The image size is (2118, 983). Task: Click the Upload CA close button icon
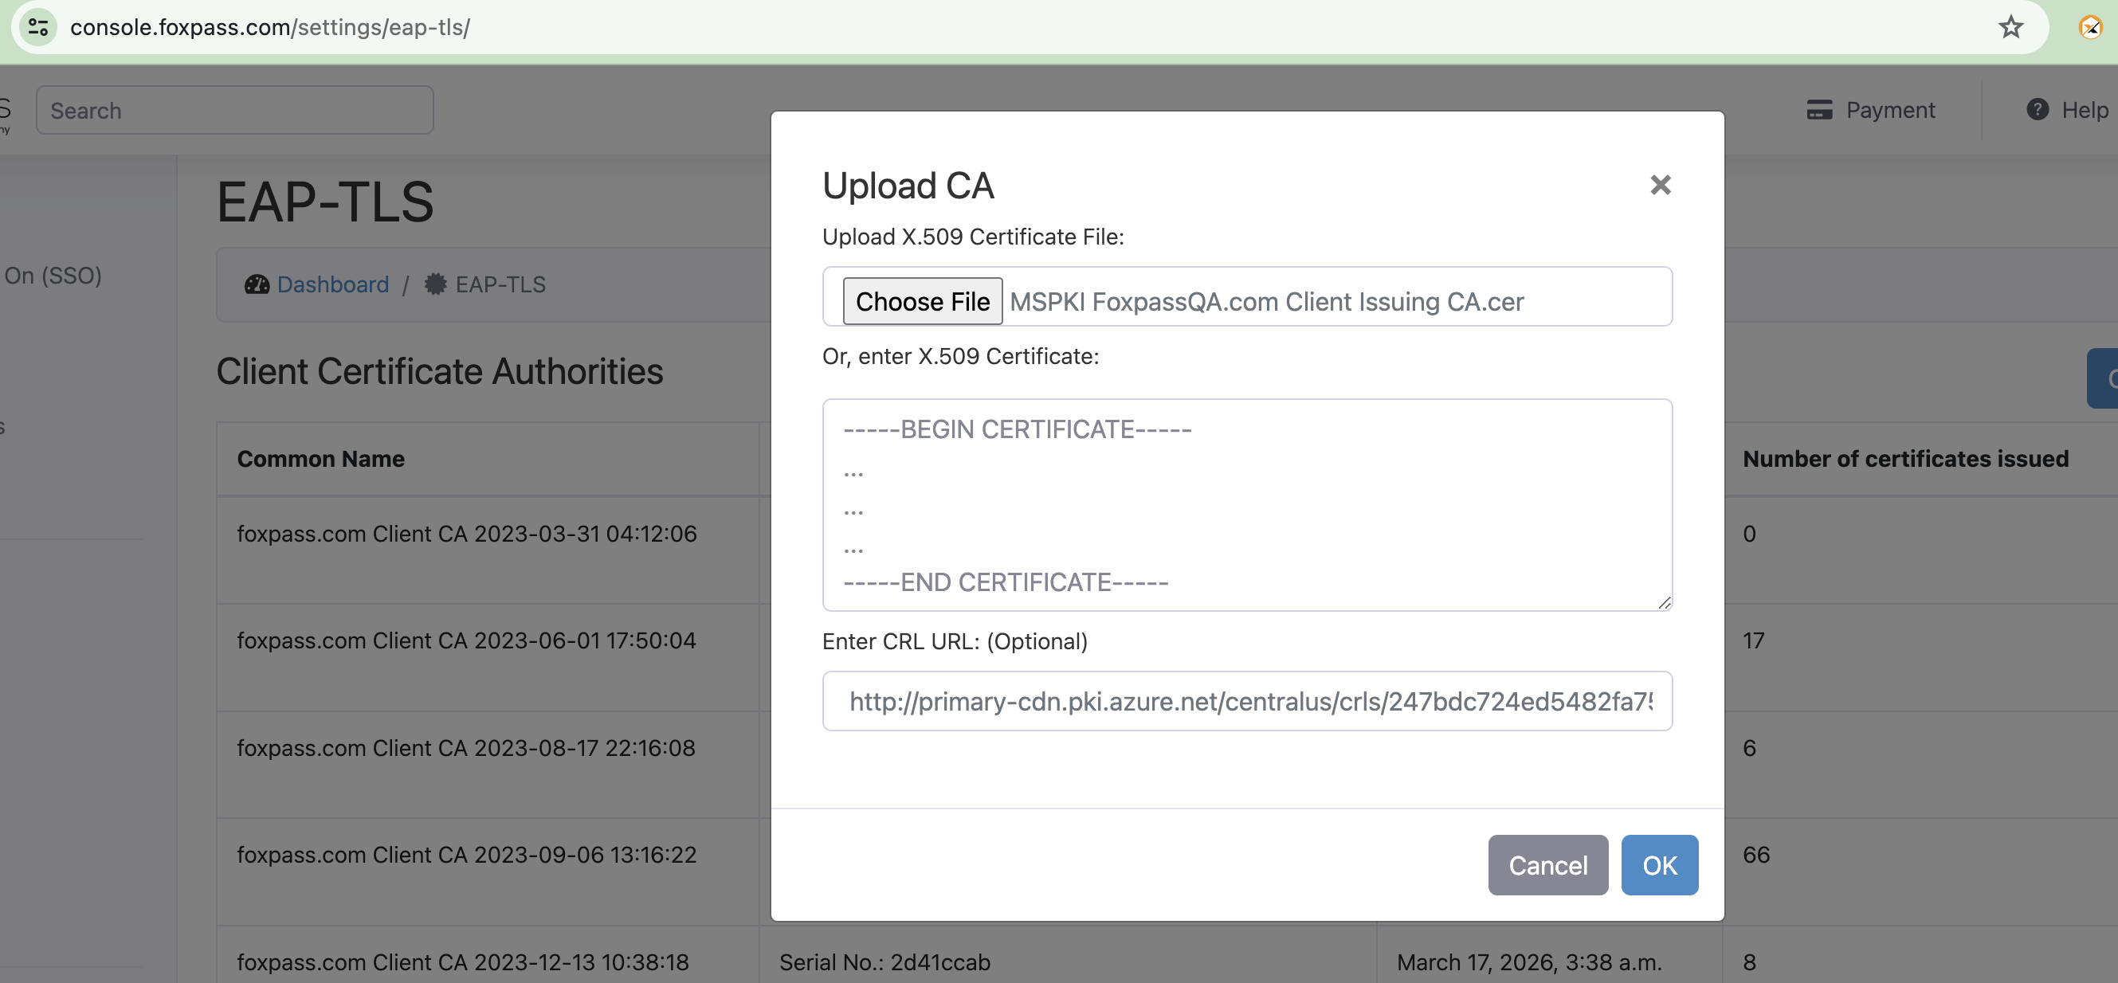click(1660, 184)
